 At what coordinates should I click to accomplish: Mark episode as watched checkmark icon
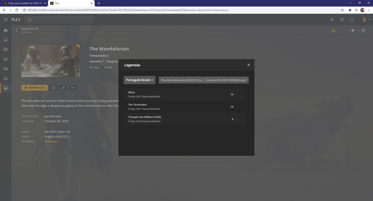(x=54, y=88)
